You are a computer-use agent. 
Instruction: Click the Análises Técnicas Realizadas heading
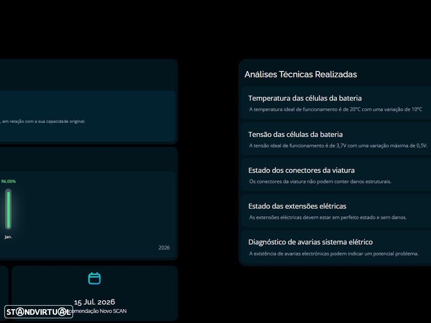[x=301, y=74]
